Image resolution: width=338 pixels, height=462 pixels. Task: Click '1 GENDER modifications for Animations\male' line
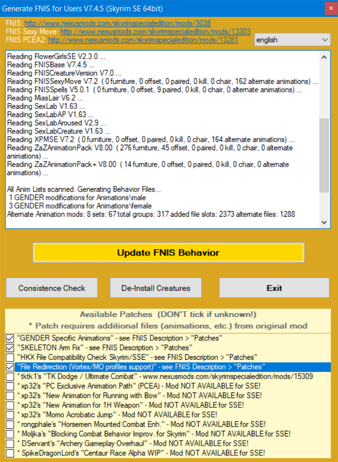[77, 197]
